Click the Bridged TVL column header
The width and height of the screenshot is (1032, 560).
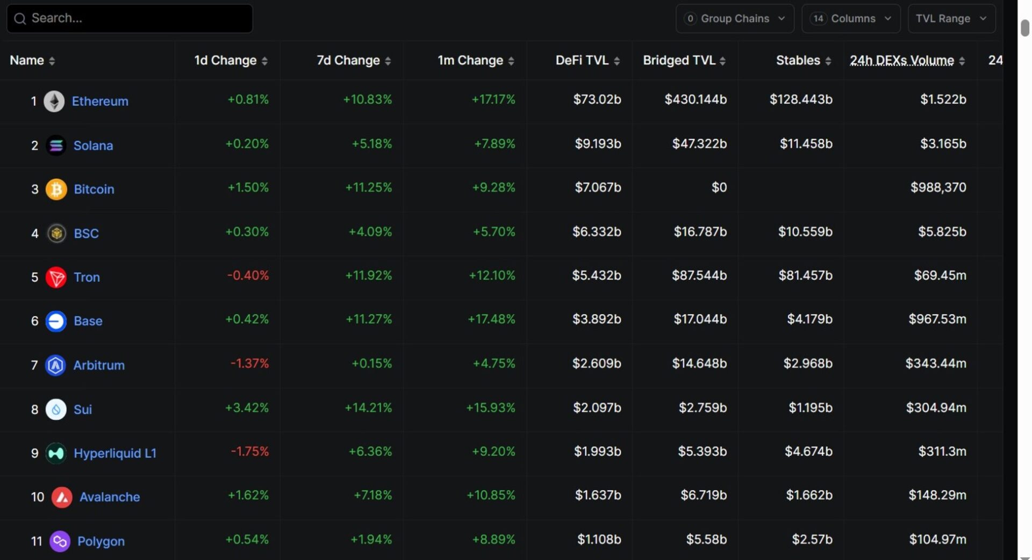coord(679,60)
